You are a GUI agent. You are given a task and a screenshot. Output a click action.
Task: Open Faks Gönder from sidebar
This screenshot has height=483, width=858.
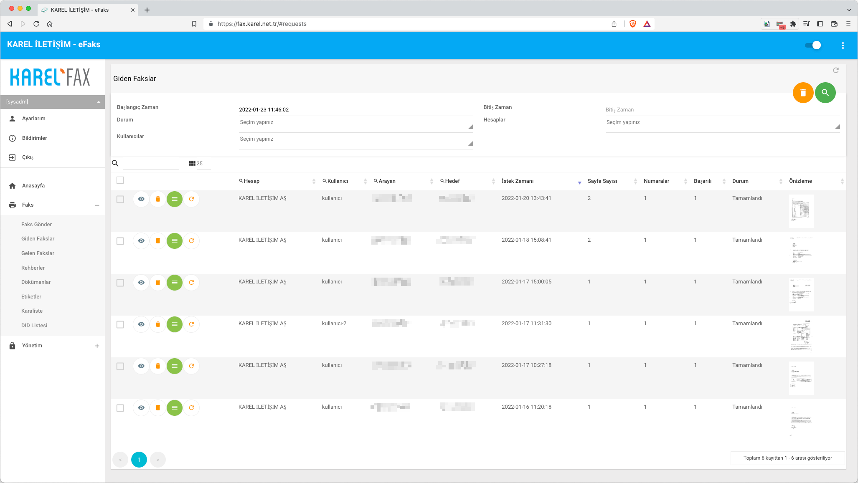(36, 224)
